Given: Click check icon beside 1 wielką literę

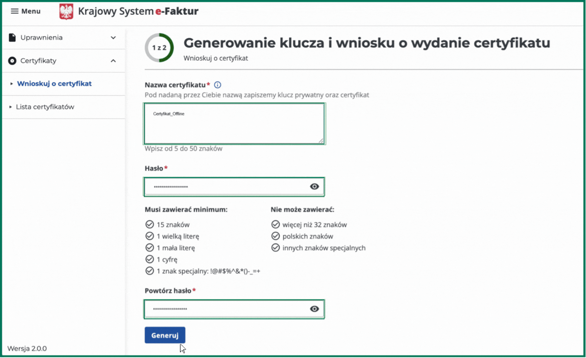Looking at the screenshot, I should coord(150,236).
